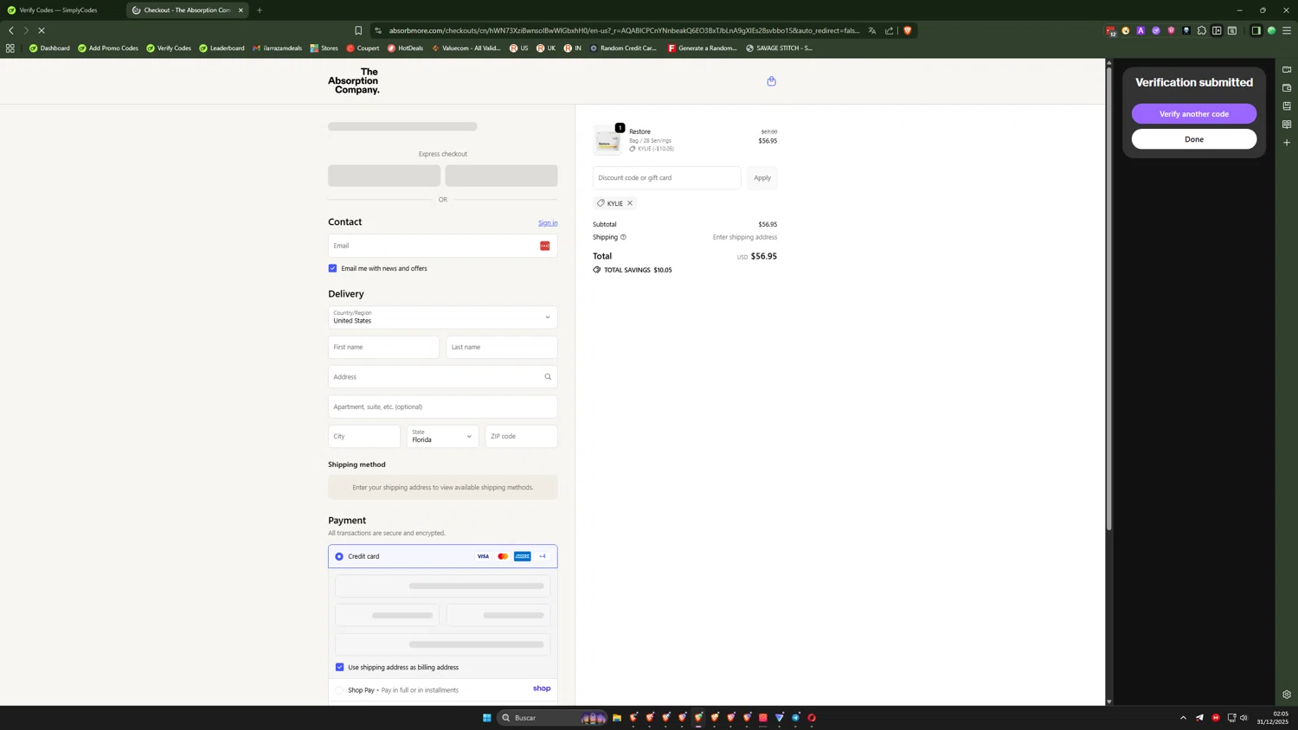Open the Brave hamburger main menu
1298x730 pixels.
click(x=1287, y=30)
